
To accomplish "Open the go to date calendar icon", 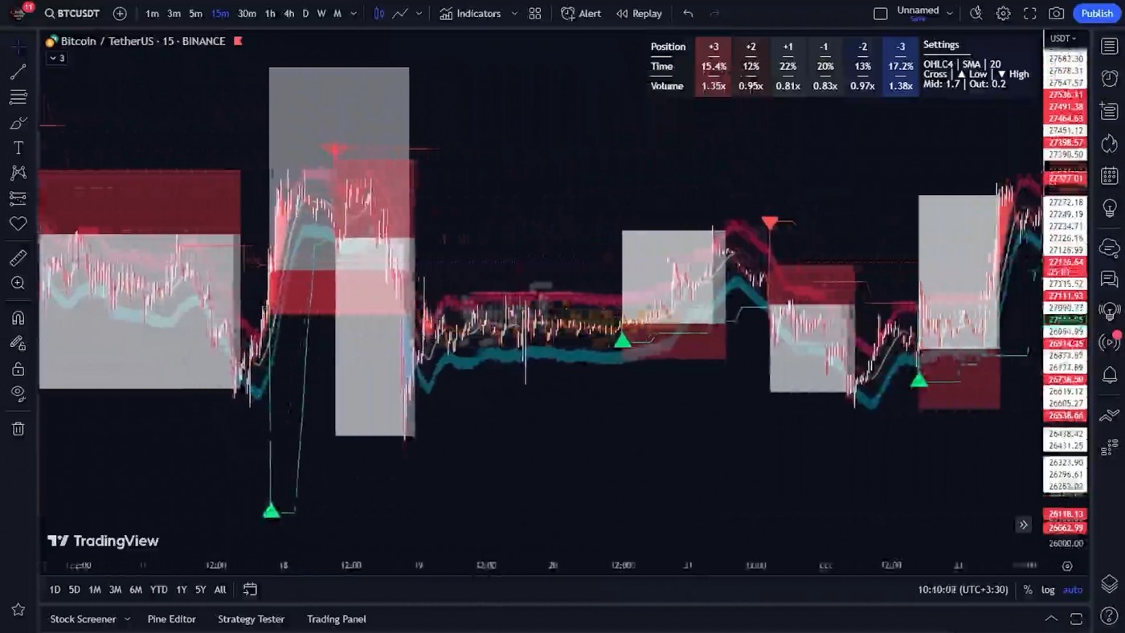I will (250, 590).
